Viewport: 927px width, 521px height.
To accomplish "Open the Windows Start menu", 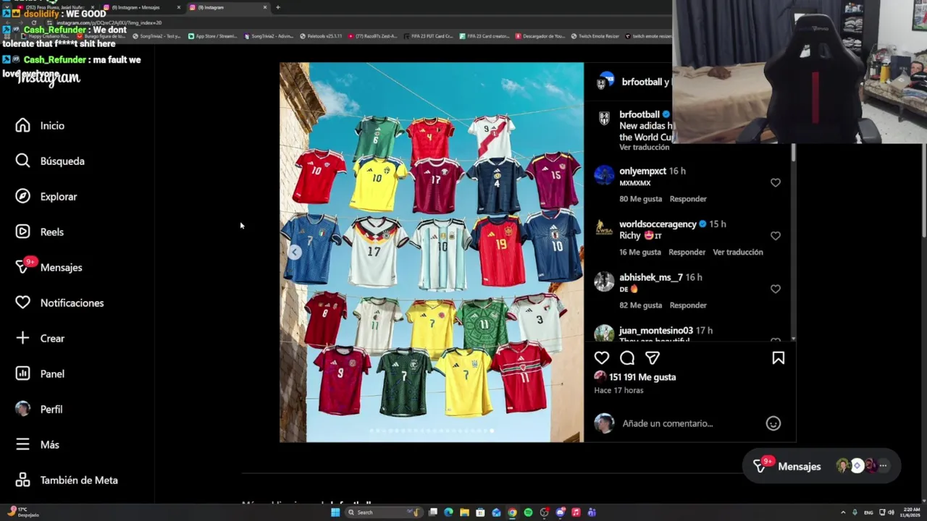I will pyautogui.click(x=335, y=512).
